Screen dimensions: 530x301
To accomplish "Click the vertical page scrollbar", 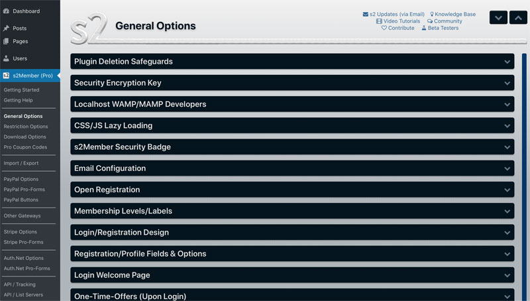I will tap(524, 177).
